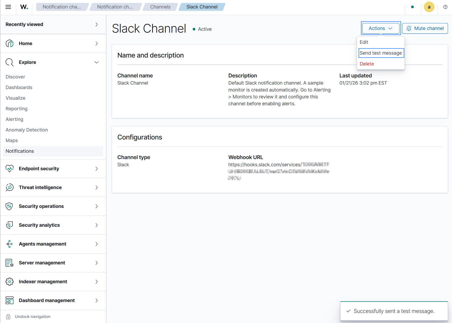Viewport: 452px width, 323px height.
Task: Click the Slack Channel breadcrumb
Action: pyautogui.click(x=202, y=7)
